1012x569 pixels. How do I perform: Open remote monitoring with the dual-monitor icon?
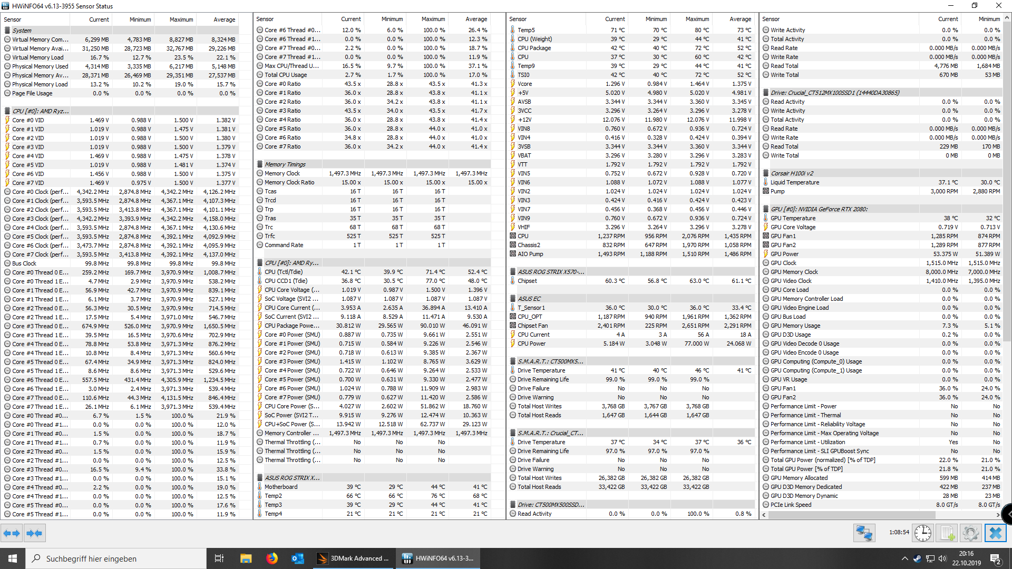pos(864,533)
